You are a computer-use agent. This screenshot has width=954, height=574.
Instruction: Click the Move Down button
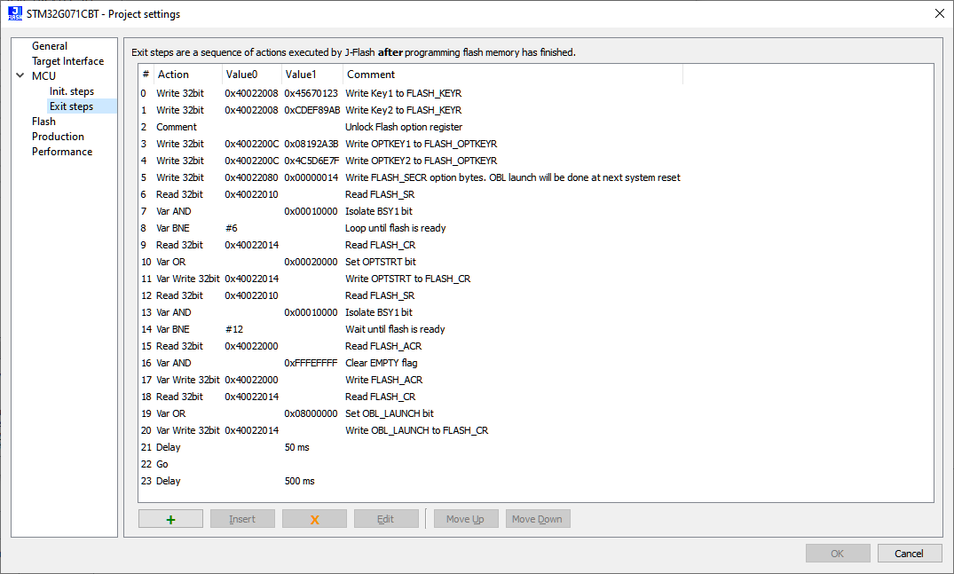(537, 519)
